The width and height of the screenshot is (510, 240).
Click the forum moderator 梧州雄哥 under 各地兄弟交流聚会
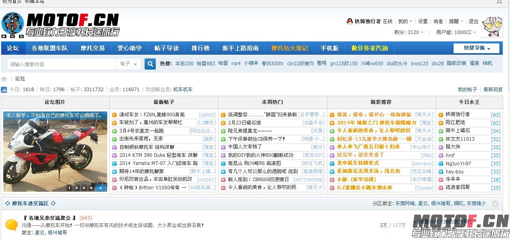pyautogui.click(x=57, y=233)
